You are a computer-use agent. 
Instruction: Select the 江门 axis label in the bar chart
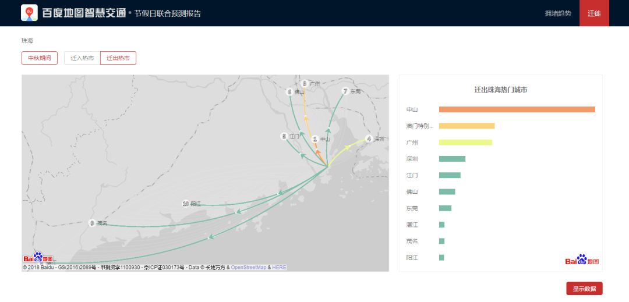[412, 175]
